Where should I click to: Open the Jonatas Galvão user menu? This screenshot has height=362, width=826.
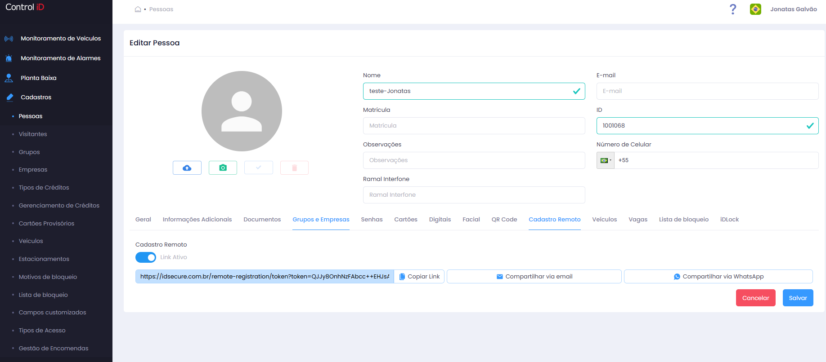click(x=793, y=9)
